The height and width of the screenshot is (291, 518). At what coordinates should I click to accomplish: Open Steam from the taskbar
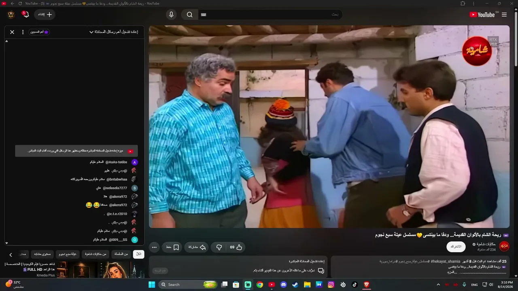click(295, 285)
